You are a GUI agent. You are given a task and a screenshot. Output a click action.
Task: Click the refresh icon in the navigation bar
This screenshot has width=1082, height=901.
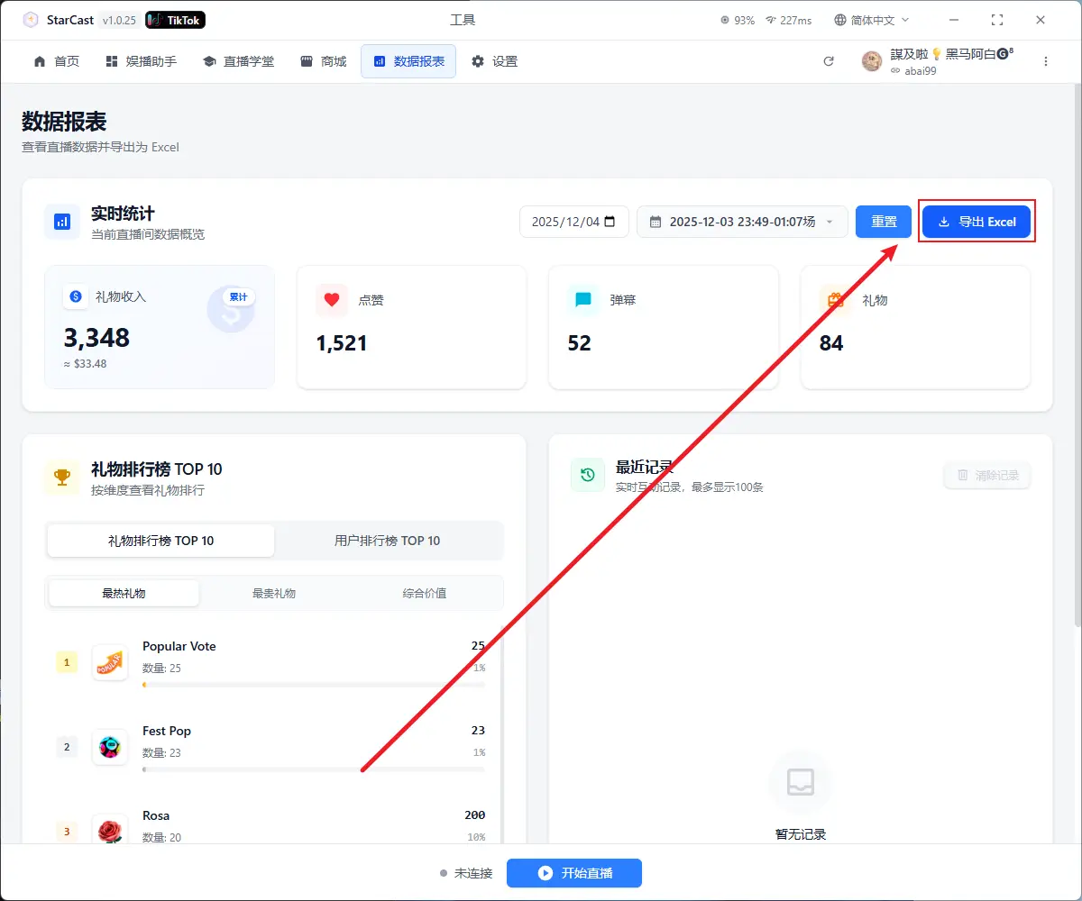[829, 61]
